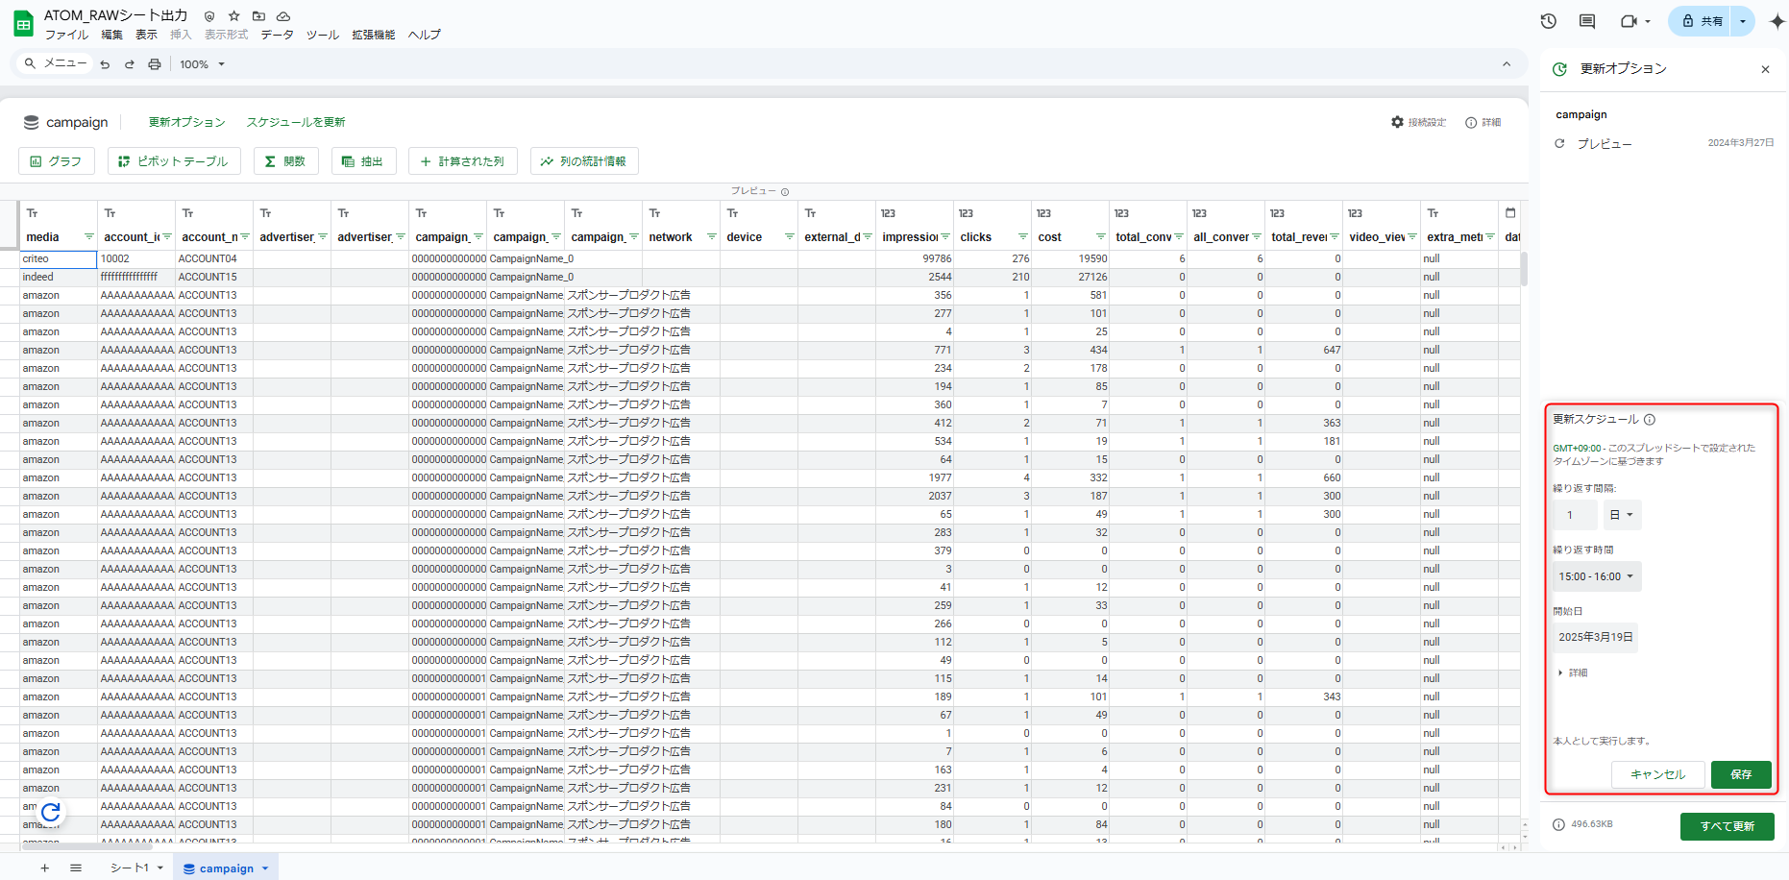Click the preview refresh icon in the side panel
Screen dimensions: 1789x880
click(x=1559, y=144)
